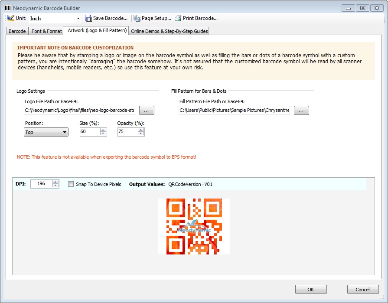
Task: Click the Page Setup icon
Action: click(137, 18)
